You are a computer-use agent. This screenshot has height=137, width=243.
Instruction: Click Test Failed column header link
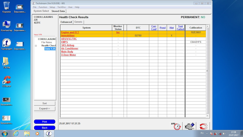[180, 28]
